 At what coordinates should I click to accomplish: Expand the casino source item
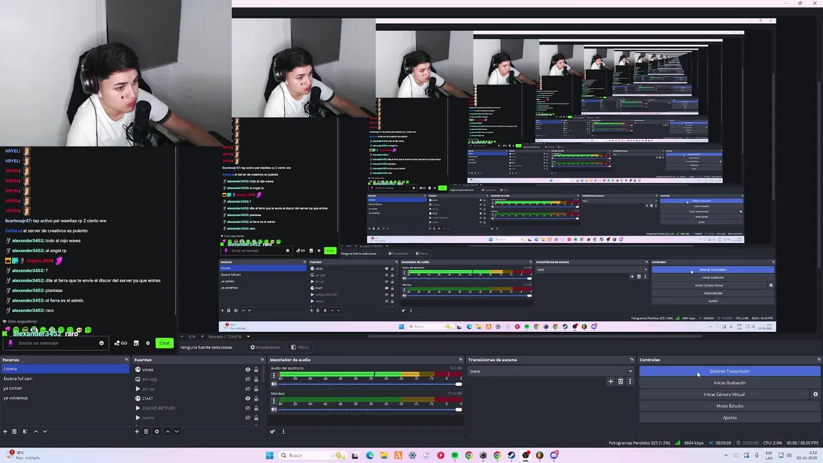point(138,418)
